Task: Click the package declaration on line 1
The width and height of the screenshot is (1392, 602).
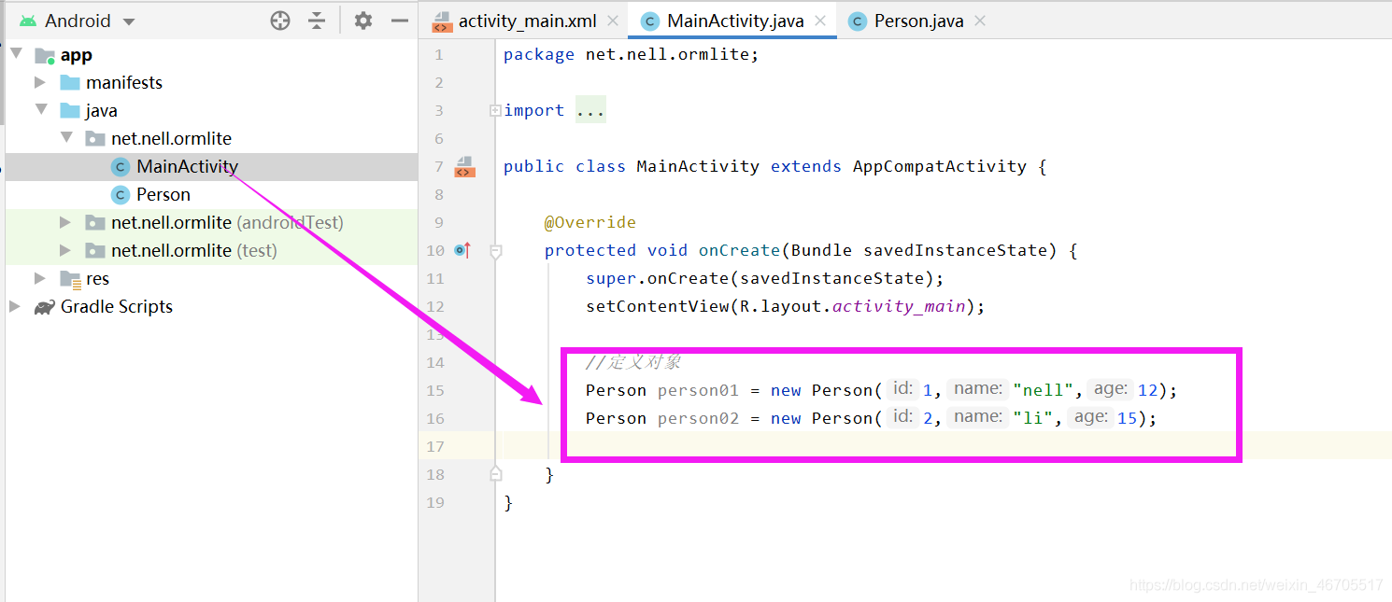Action: pyautogui.click(x=632, y=54)
